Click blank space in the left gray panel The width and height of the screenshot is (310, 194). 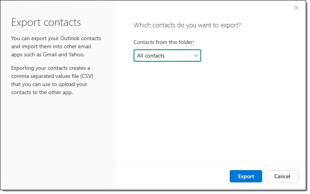pyautogui.click(x=58, y=143)
